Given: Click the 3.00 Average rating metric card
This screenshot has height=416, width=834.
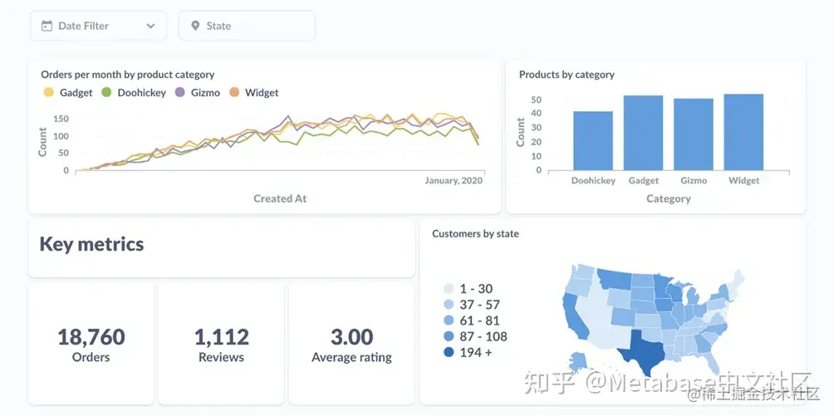Looking at the screenshot, I should click(x=351, y=343).
